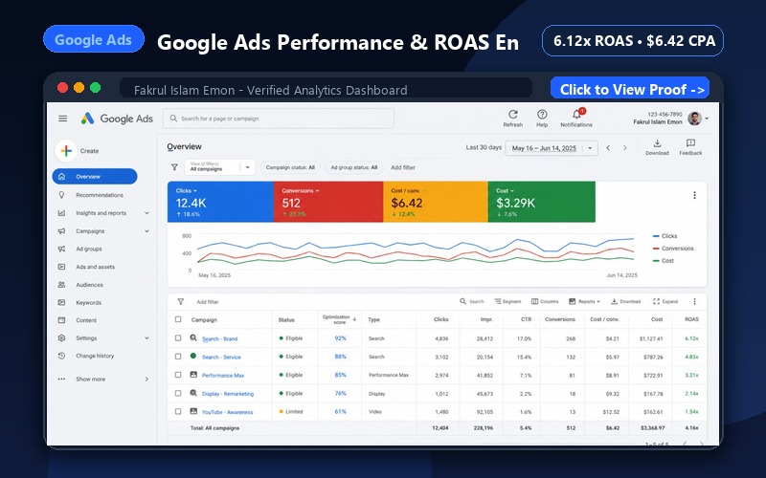Open the Search - Service campaign link
The height and width of the screenshot is (478, 766).
pos(221,357)
